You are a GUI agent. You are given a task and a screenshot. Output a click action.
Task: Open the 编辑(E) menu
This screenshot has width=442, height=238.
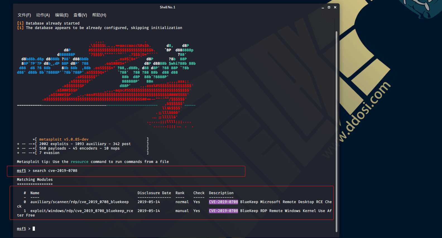point(62,15)
